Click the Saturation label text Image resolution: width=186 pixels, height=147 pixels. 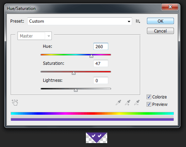pyautogui.click(x=54, y=63)
